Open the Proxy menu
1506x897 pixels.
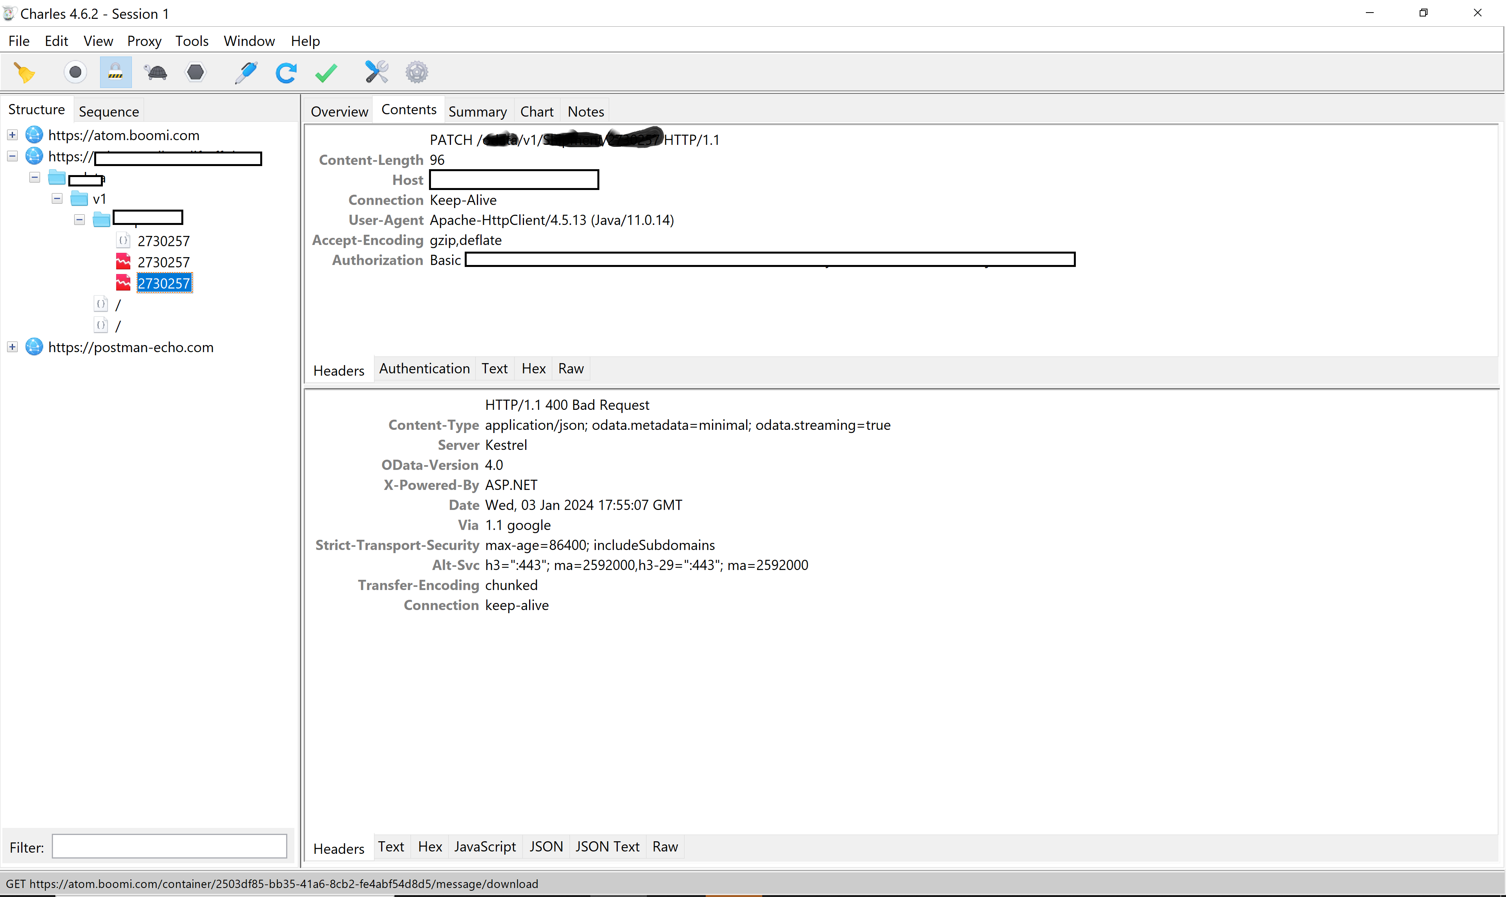(x=144, y=40)
